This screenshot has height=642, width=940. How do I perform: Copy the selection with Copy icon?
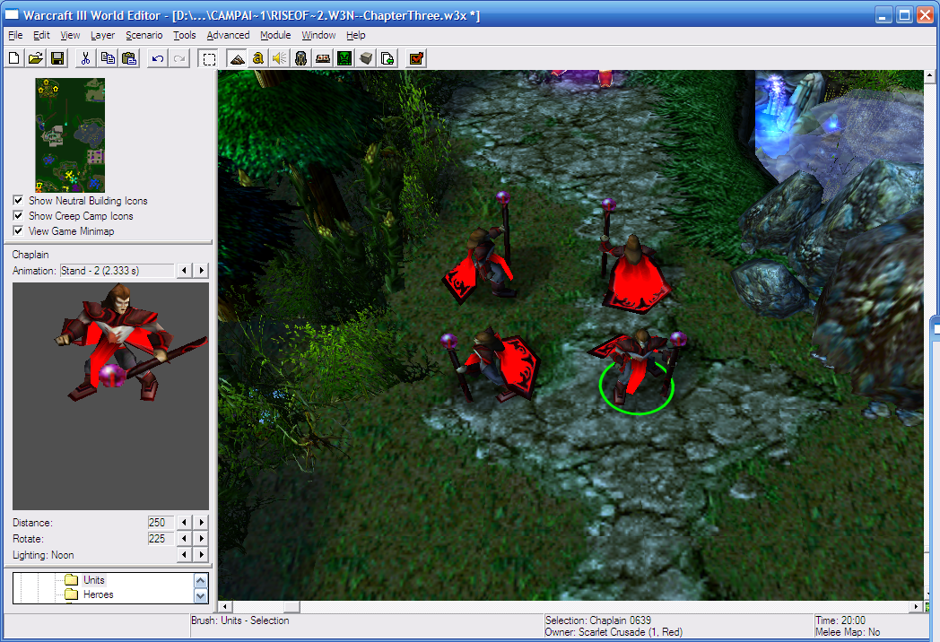coord(108,58)
